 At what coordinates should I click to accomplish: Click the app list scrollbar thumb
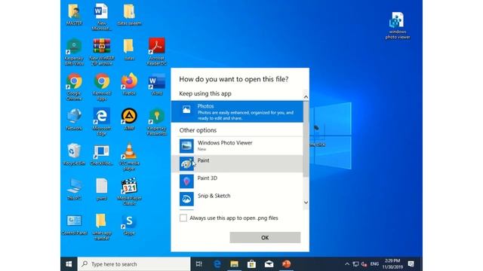point(306,139)
